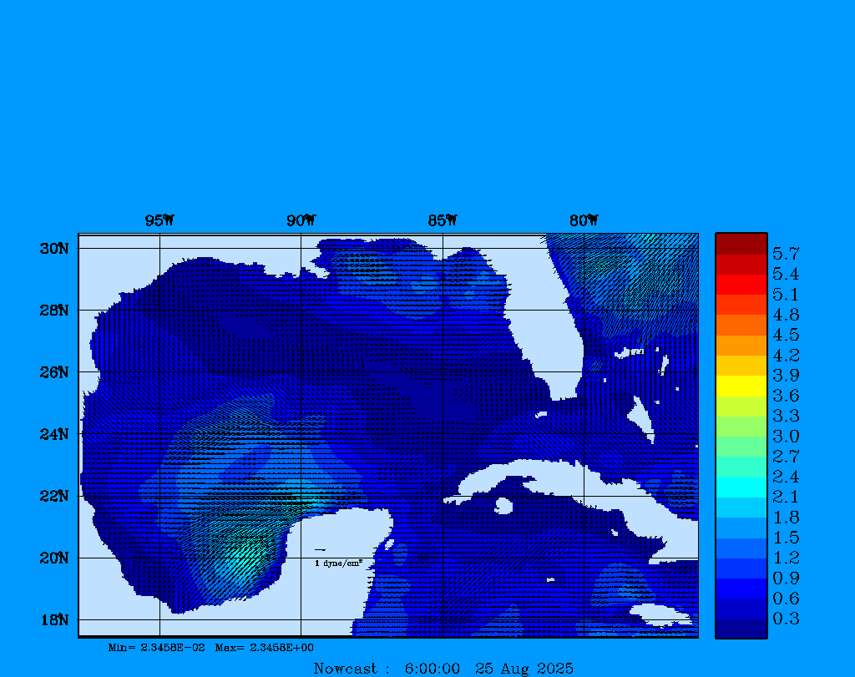The width and height of the screenshot is (855, 677).
Task: Click the dark red swatch atop the legend
Action: (x=741, y=244)
